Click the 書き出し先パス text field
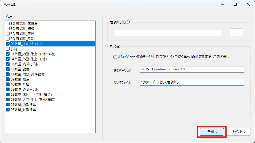255x143 pixels. click(168, 33)
